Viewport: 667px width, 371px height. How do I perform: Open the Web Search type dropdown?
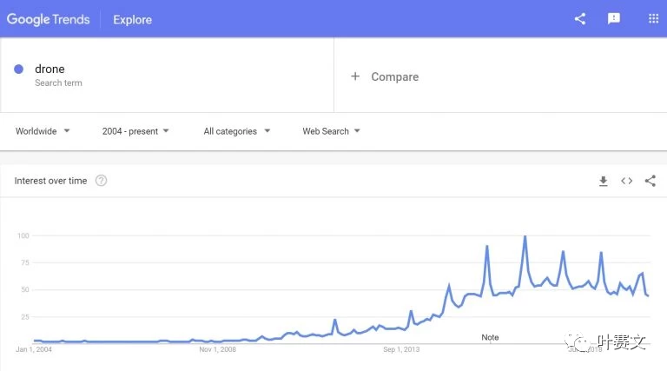click(331, 131)
